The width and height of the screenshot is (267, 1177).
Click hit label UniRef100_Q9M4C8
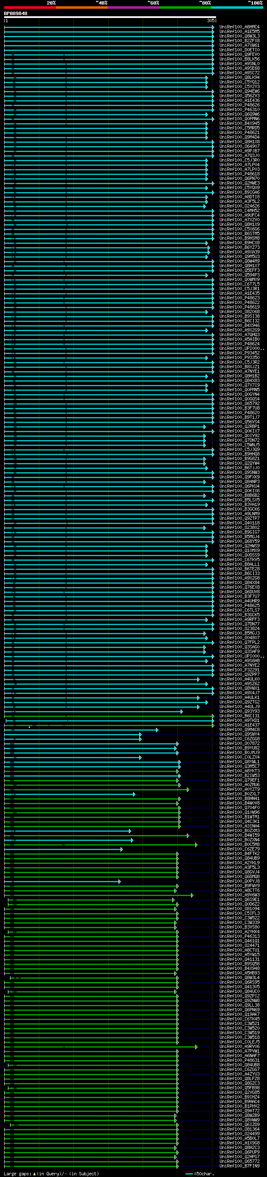pyautogui.click(x=239, y=730)
